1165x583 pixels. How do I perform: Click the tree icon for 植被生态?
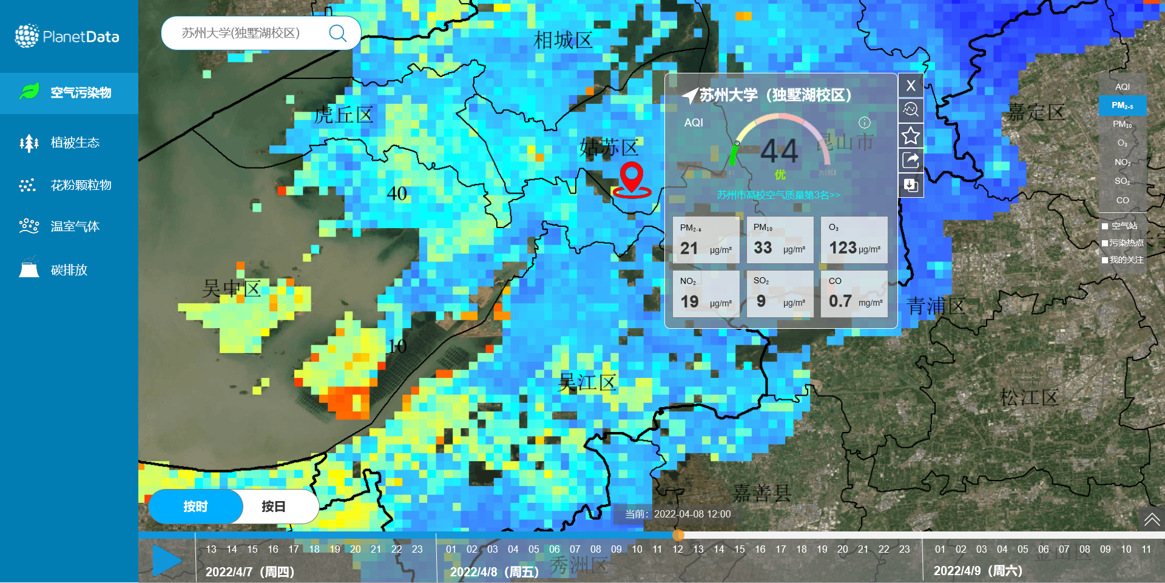29,143
